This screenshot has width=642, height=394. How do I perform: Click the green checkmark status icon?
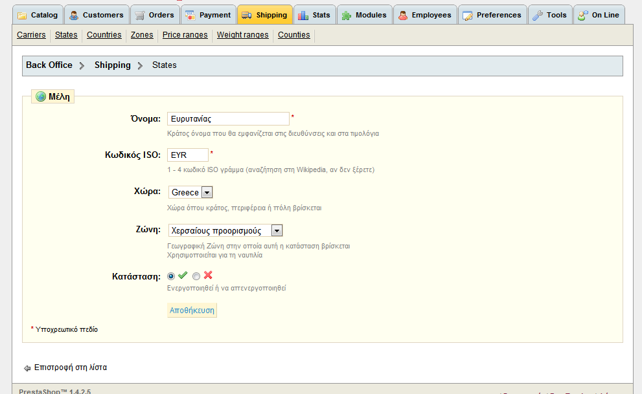(183, 275)
